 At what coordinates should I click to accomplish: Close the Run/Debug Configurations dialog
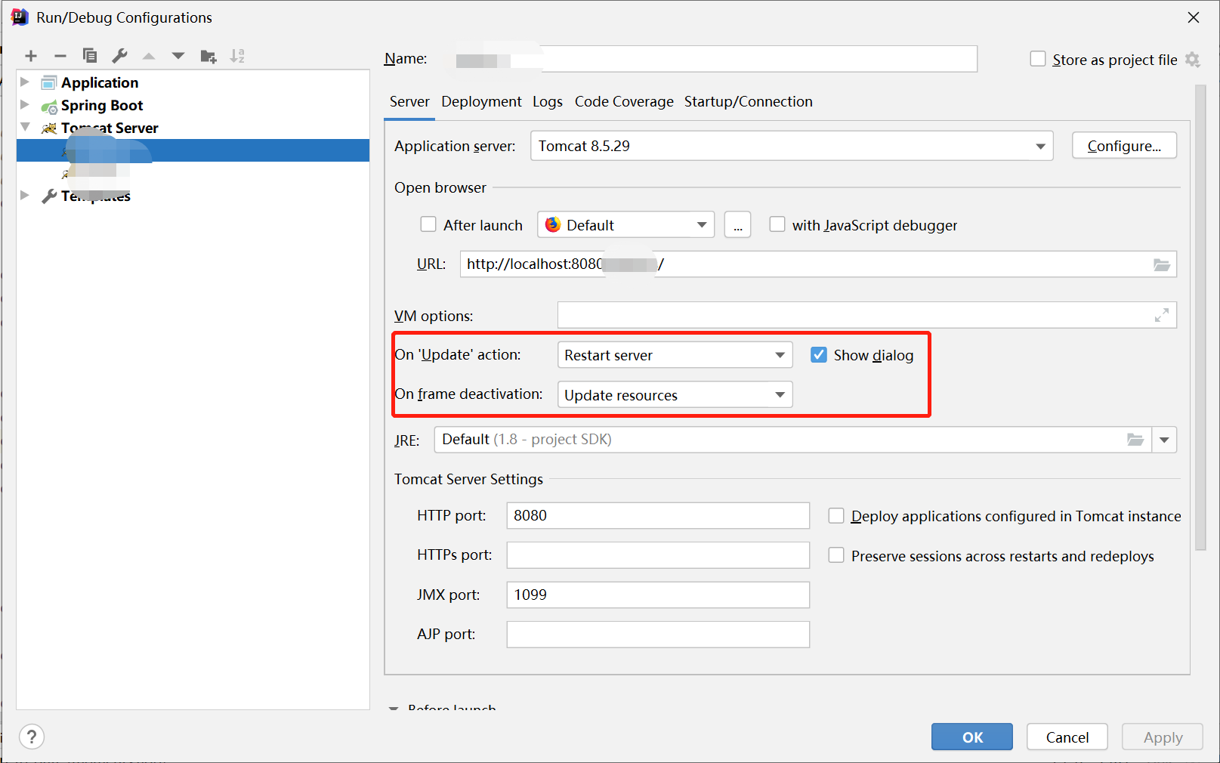pyautogui.click(x=1194, y=17)
